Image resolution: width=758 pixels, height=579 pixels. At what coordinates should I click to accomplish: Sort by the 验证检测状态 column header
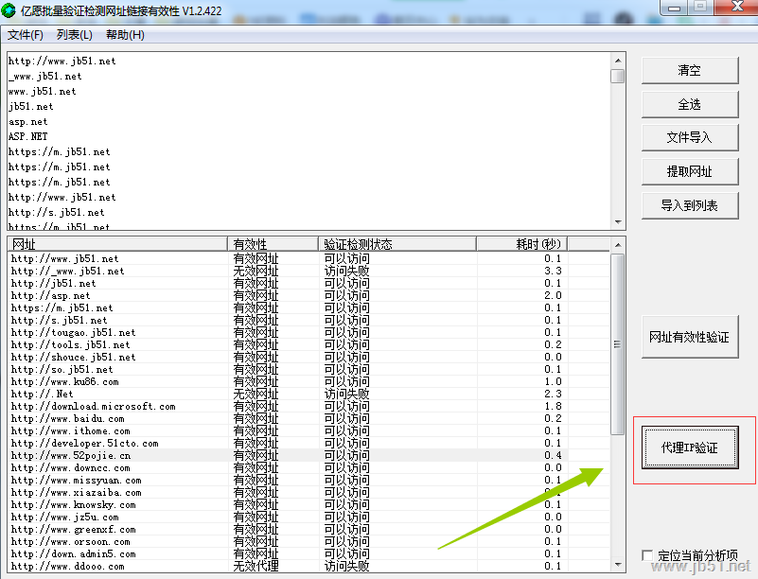click(397, 244)
